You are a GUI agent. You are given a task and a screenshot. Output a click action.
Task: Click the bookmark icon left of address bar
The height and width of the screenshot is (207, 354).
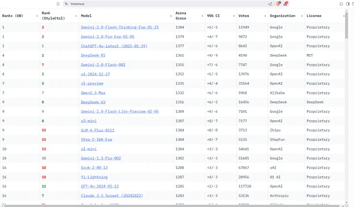pyautogui.click(x=58, y=4)
